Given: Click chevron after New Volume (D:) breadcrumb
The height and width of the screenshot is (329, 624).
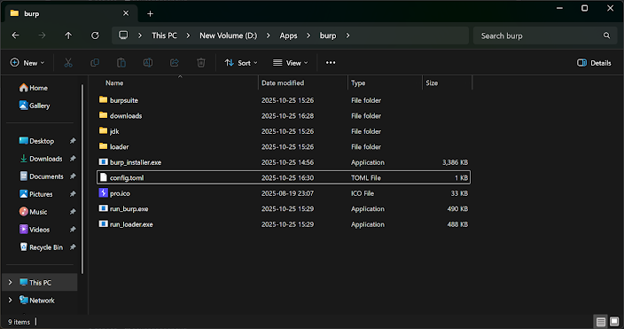Looking at the screenshot, I should click(x=269, y=35).
